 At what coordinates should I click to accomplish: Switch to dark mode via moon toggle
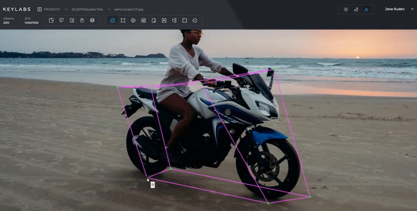click(356, 9)
